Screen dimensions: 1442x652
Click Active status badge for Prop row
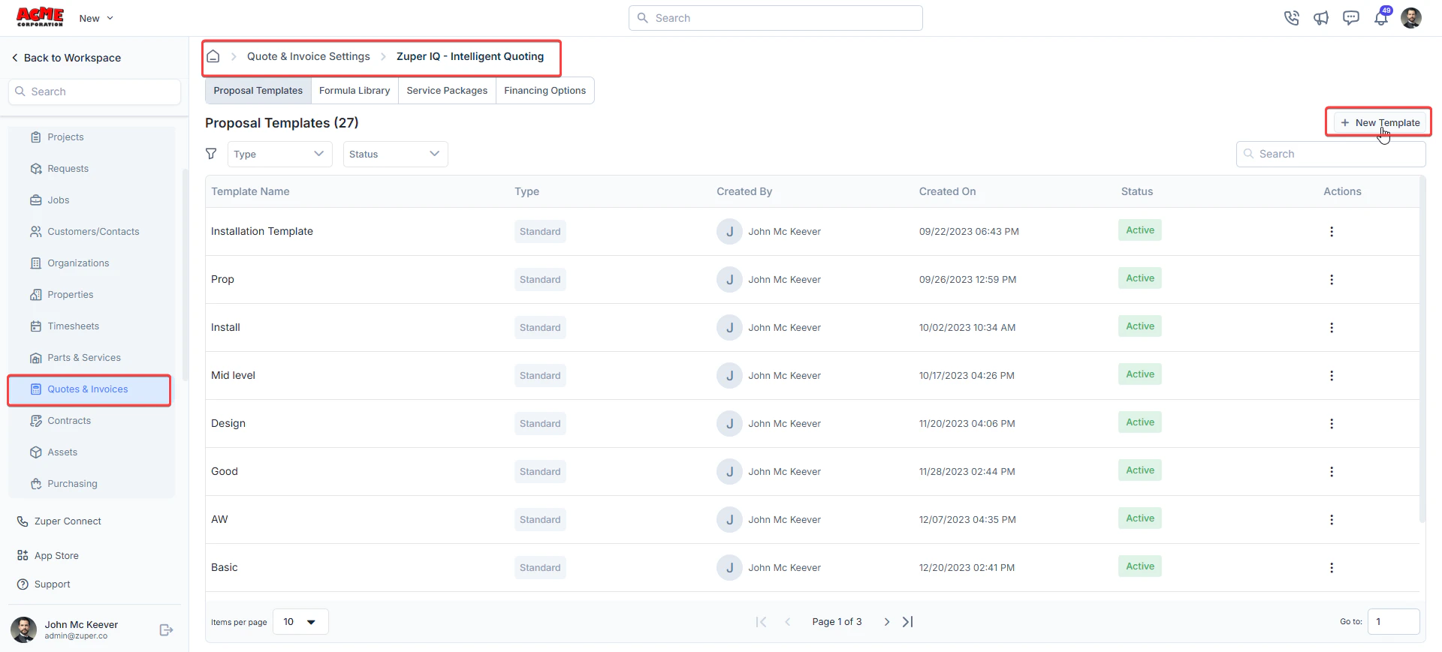[x=1140, y=278]
